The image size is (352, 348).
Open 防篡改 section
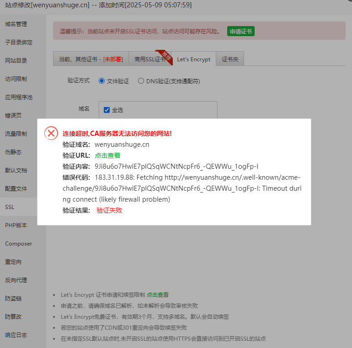click(x=13, y=317)
